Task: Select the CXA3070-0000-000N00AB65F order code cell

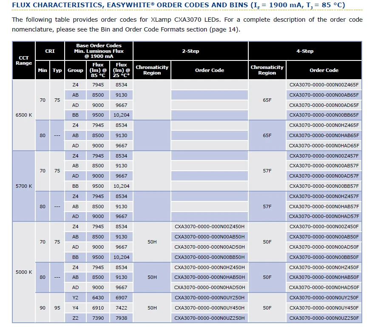Action: pos(324,95)
